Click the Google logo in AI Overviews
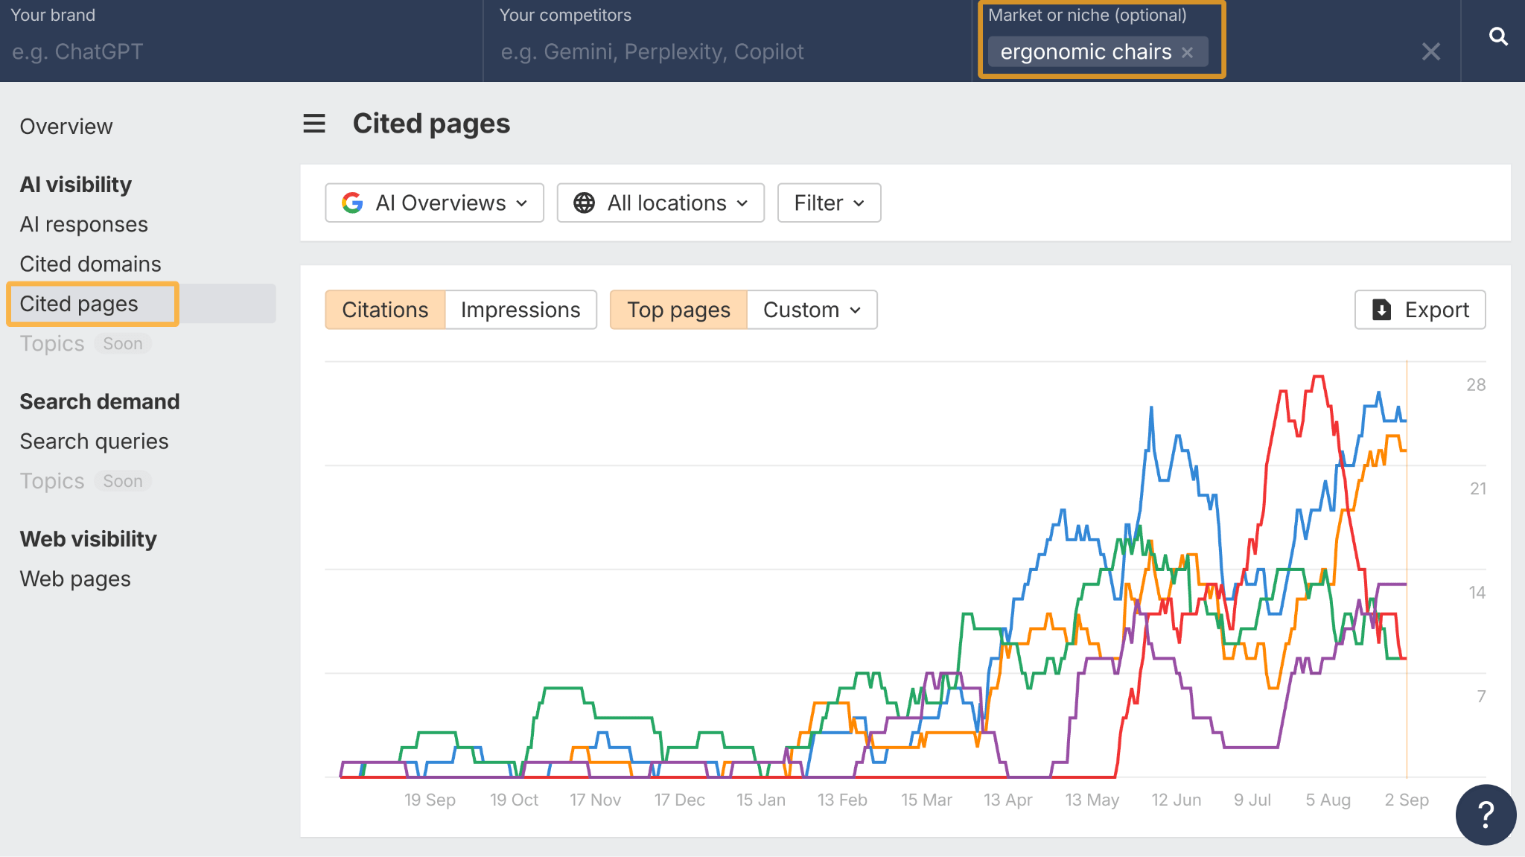 (352, 203)
